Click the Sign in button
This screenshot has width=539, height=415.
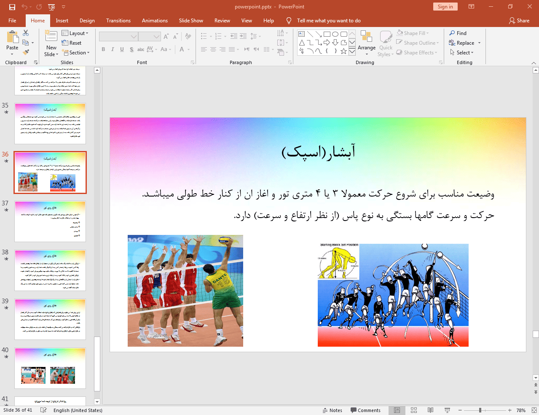(x=445, y=7)
